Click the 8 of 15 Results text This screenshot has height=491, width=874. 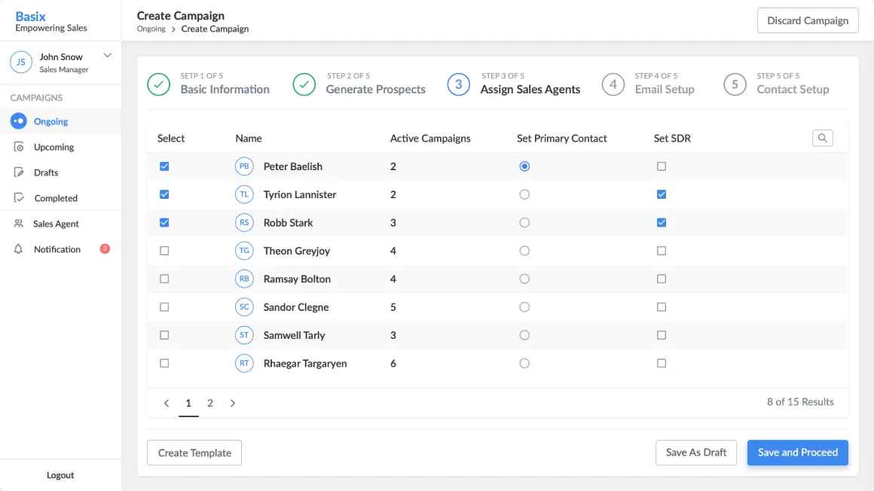[x=800, y=402]
